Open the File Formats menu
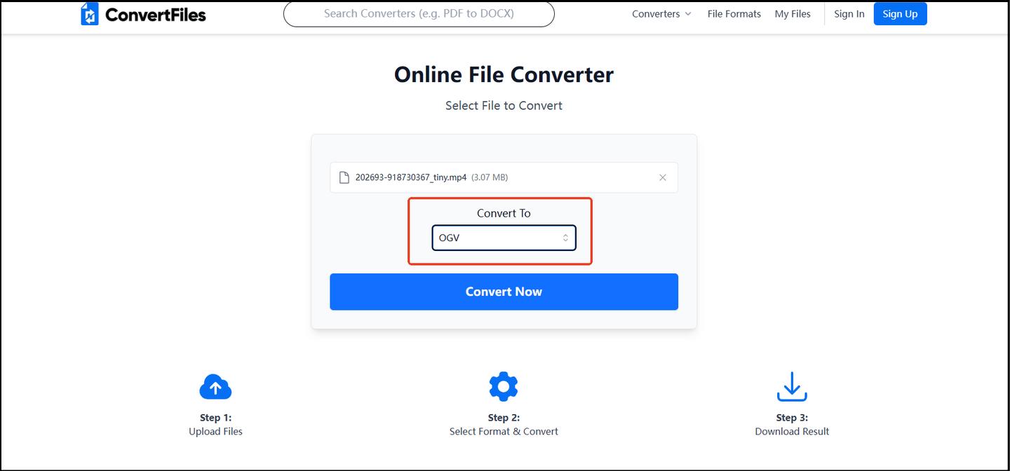The image size is (1010, 471). click(x=734, y=13)
